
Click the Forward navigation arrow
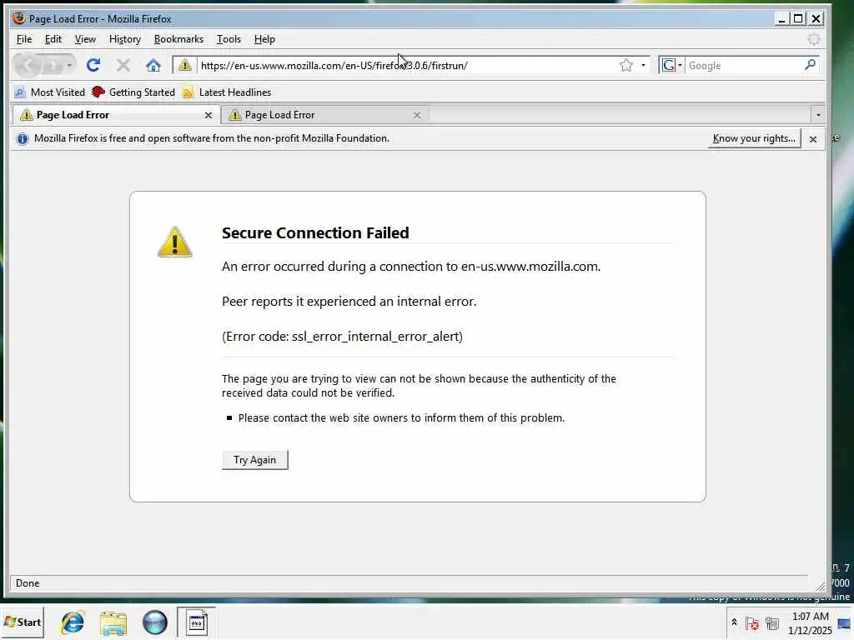(53, 65)
